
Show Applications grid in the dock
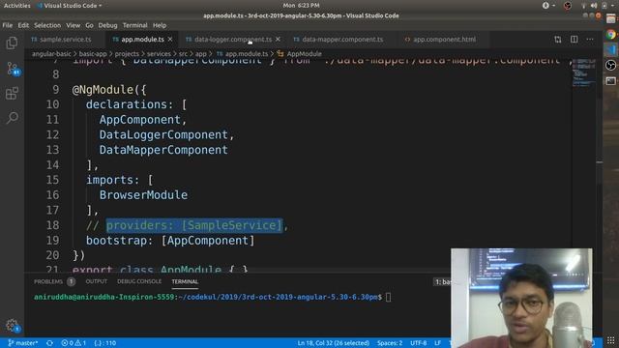(x=610, y=340)
